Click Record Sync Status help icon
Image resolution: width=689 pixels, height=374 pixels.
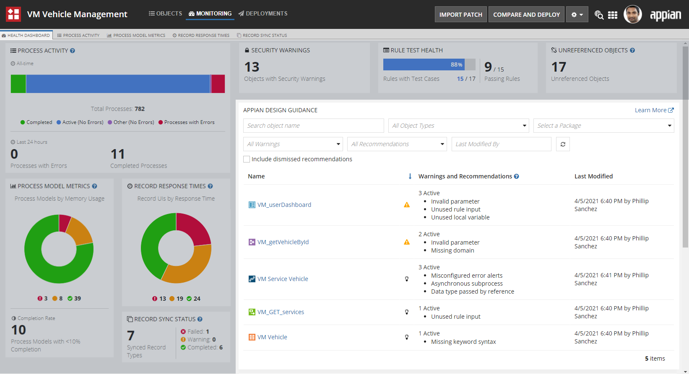click(x=200, y=319)
